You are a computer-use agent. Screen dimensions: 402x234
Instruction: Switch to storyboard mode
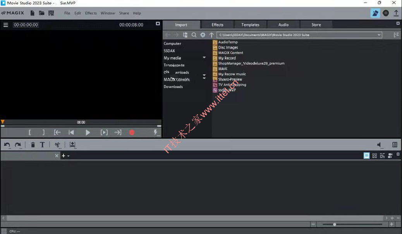point(367,156)
